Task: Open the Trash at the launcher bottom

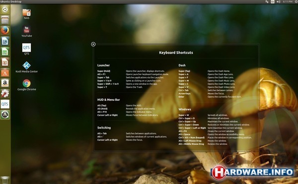Action: pyautogui.click(x=5, y=180)
